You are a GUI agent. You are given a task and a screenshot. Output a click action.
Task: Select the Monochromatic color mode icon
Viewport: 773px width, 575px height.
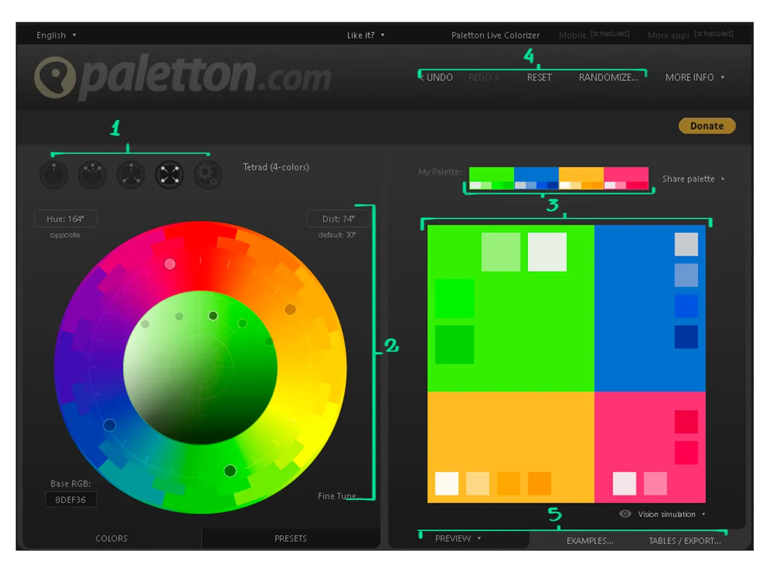coord(54,175)
